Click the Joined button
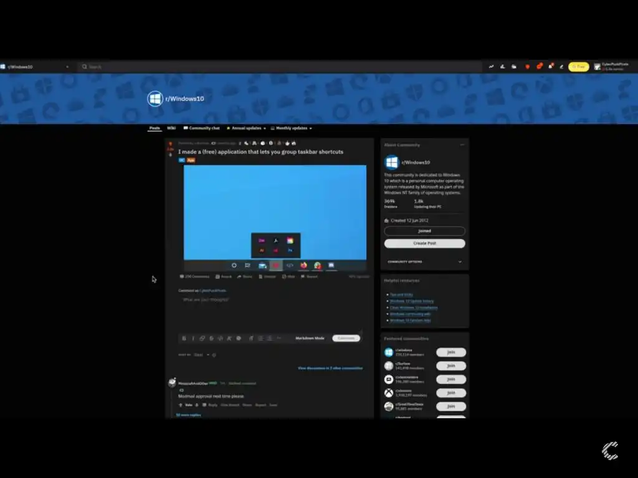This screenshot has height=478, width=638. (424, 231)
